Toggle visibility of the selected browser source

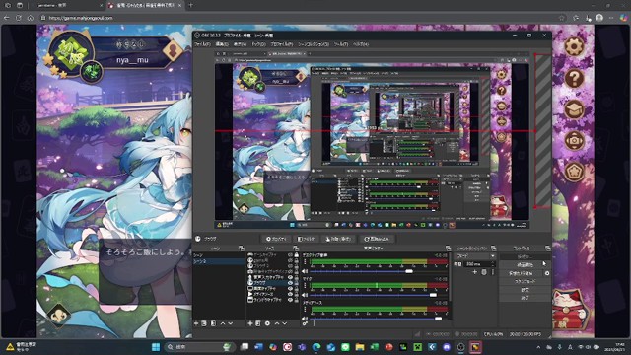coord(290,283)
